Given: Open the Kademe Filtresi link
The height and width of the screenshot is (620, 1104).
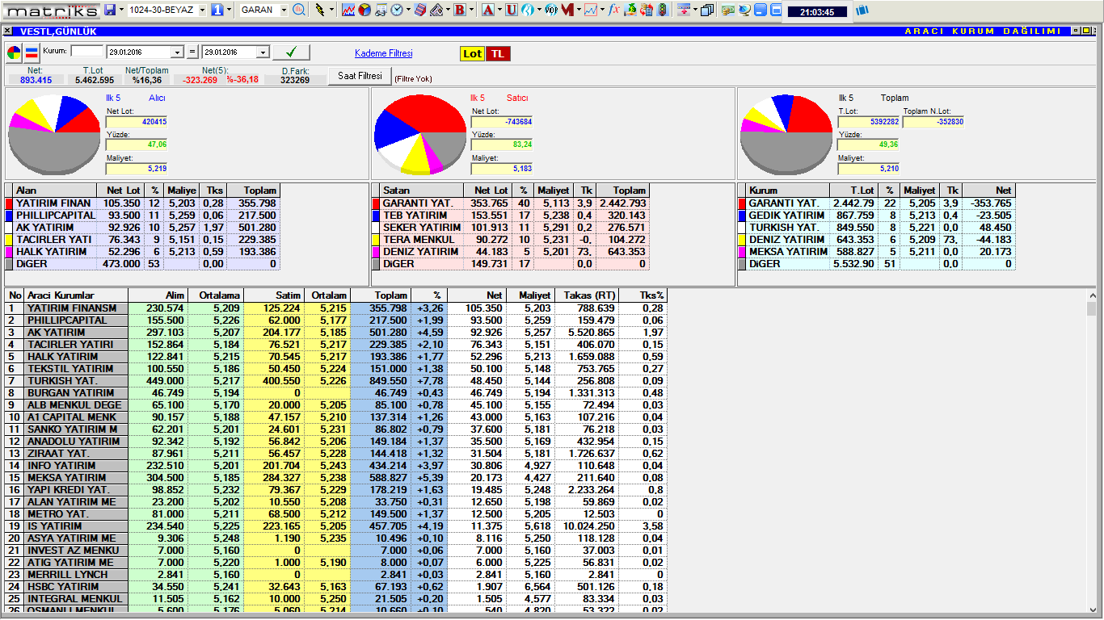Looking at the screenshot, I should pos(383,53).
